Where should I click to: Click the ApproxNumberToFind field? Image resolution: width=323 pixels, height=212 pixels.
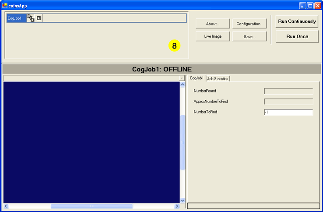288,102
